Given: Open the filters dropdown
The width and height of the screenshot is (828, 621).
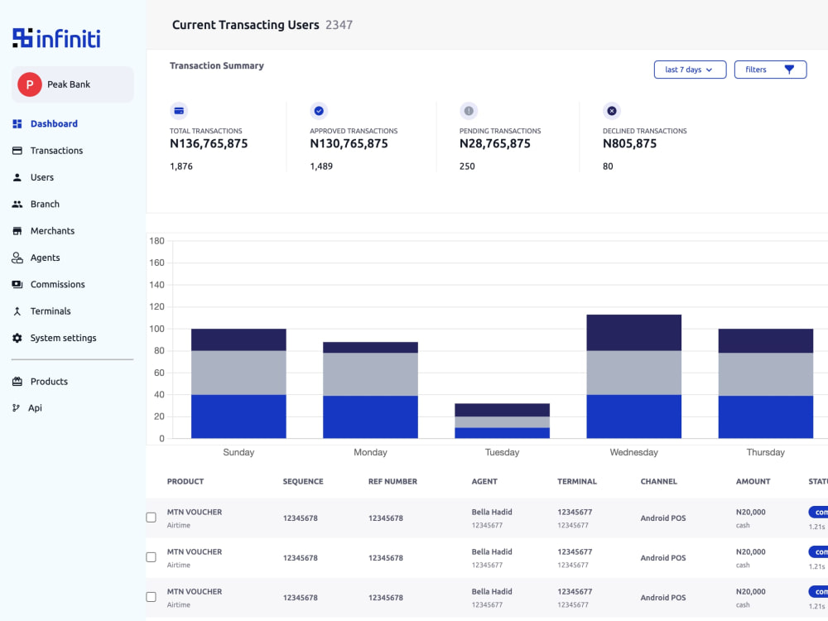Looking at the screenshot, I should click(770, 70).
